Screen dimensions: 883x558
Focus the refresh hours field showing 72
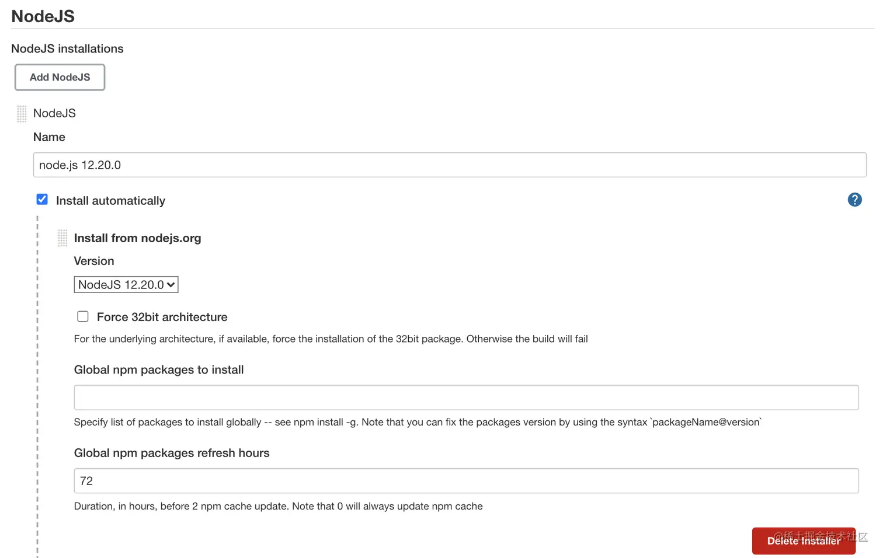coord(466,480)
